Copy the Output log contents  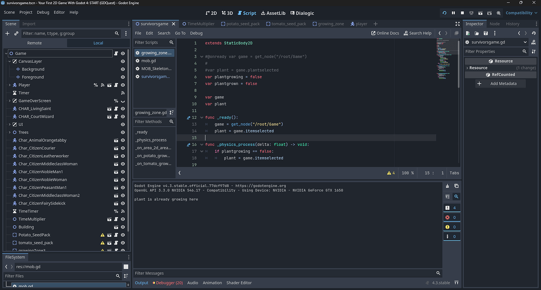click(456, 186)
